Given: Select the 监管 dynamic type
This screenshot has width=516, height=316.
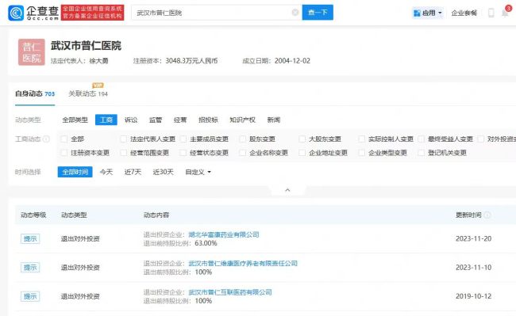Looking at the screenshot, I should (156, 120).
